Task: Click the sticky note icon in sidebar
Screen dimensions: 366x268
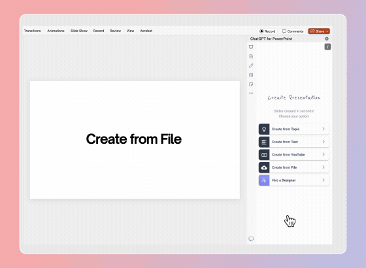Action: pos(251,84)
